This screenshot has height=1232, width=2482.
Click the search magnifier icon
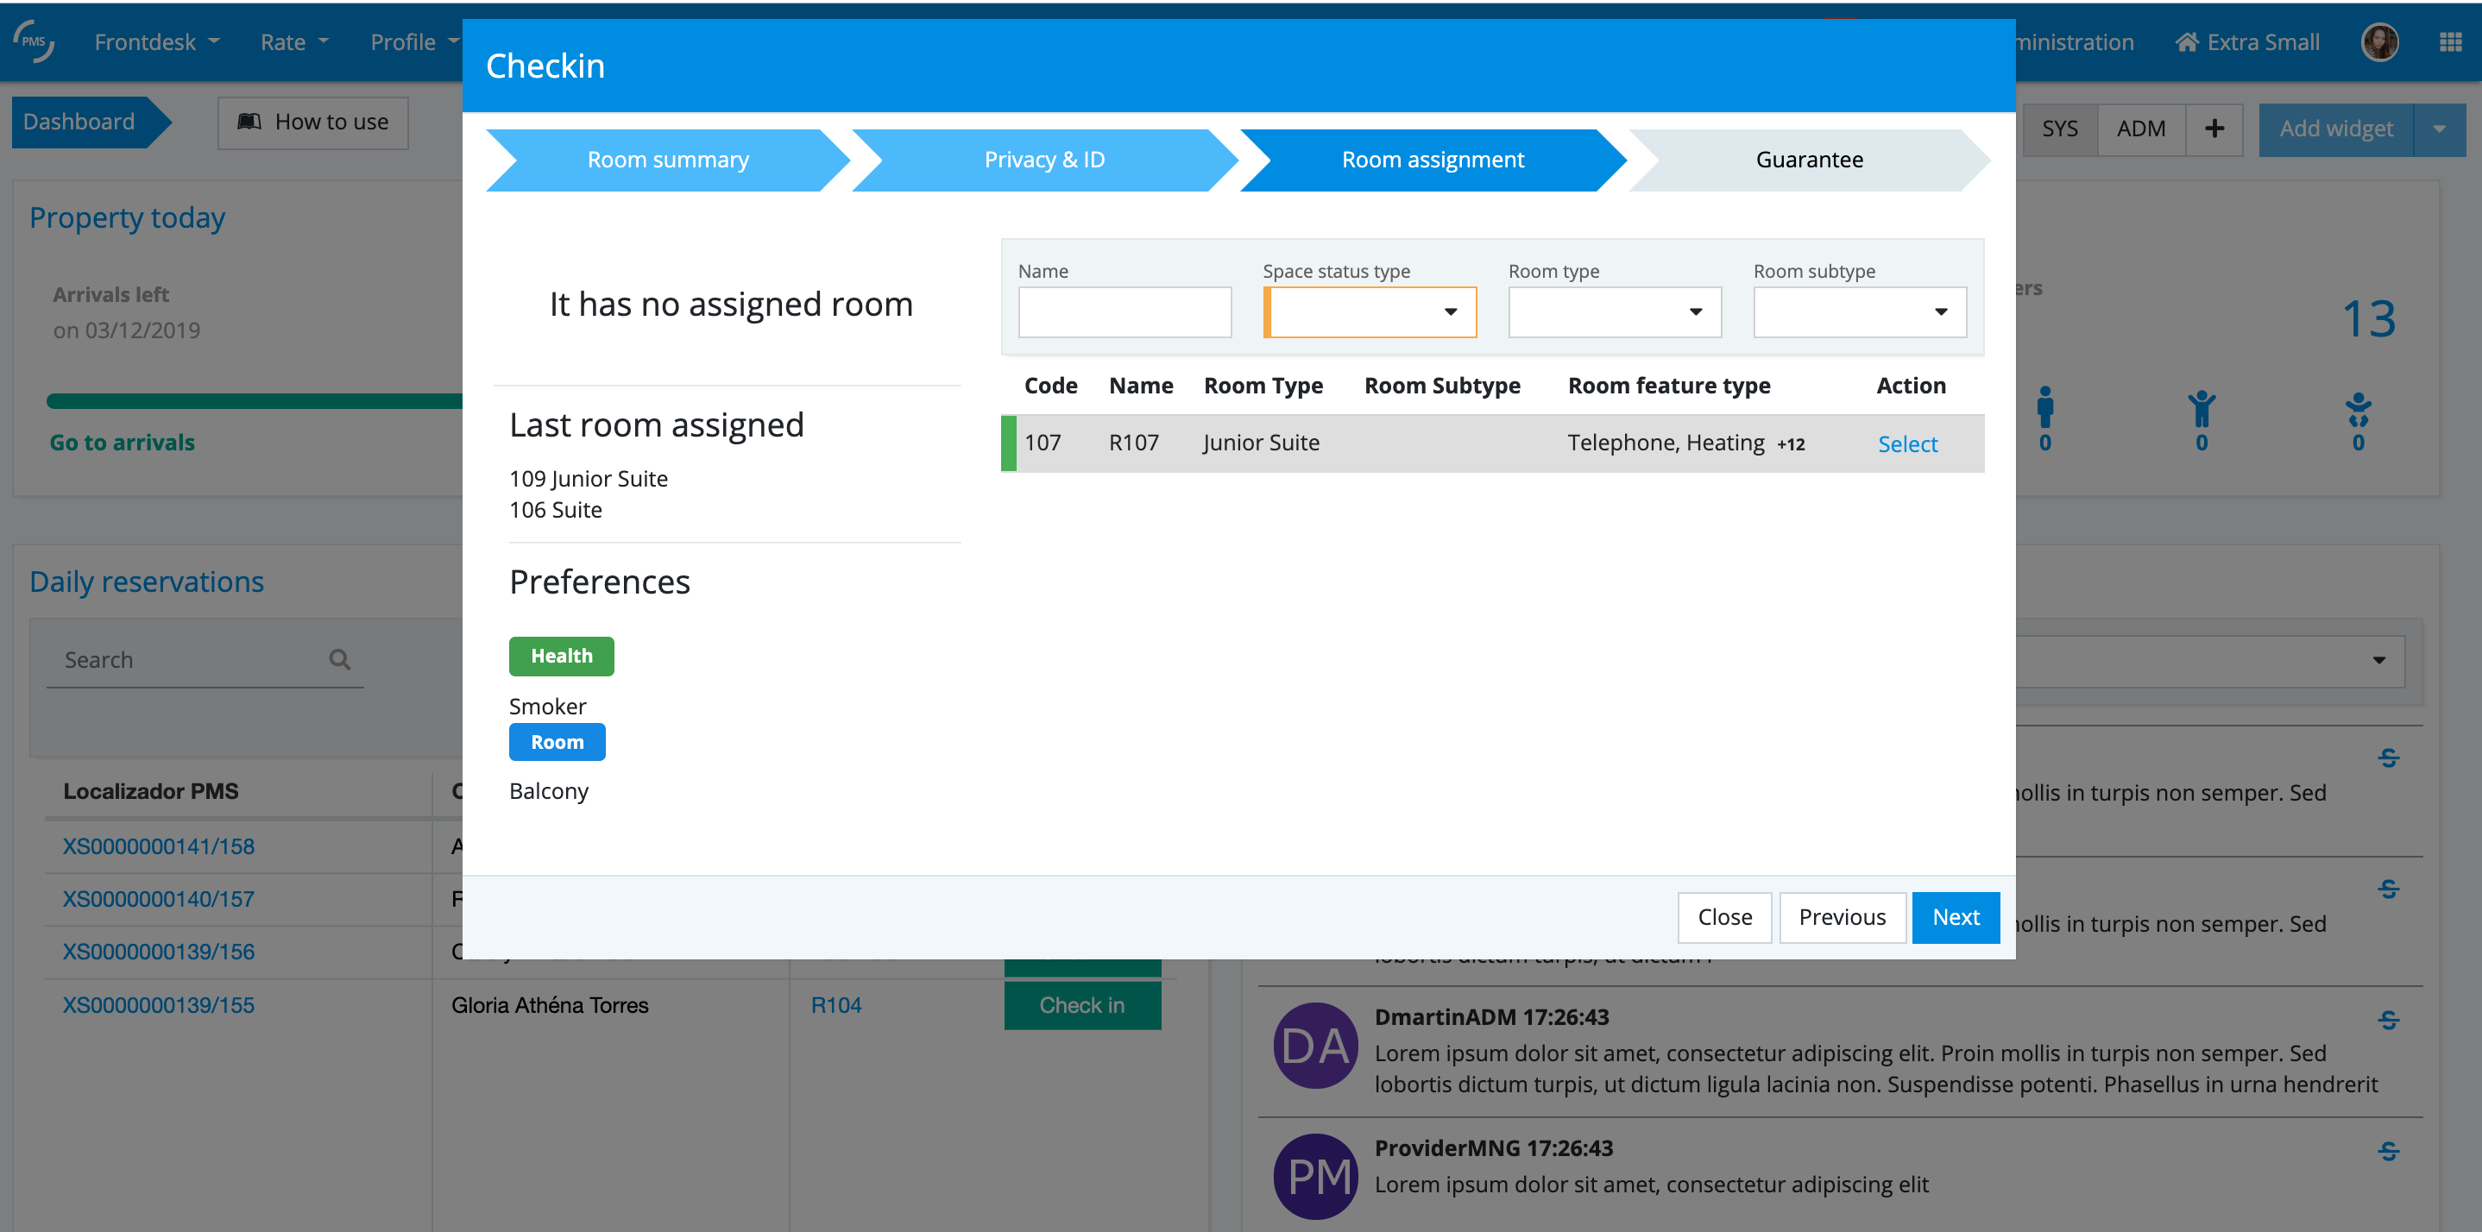point(339,660)
